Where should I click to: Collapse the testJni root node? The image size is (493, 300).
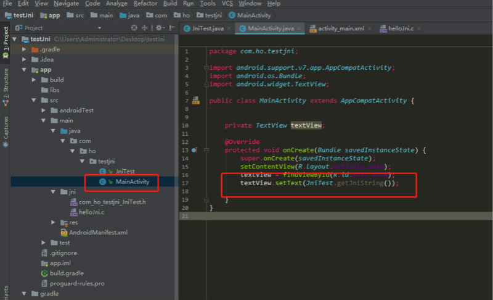14,39
